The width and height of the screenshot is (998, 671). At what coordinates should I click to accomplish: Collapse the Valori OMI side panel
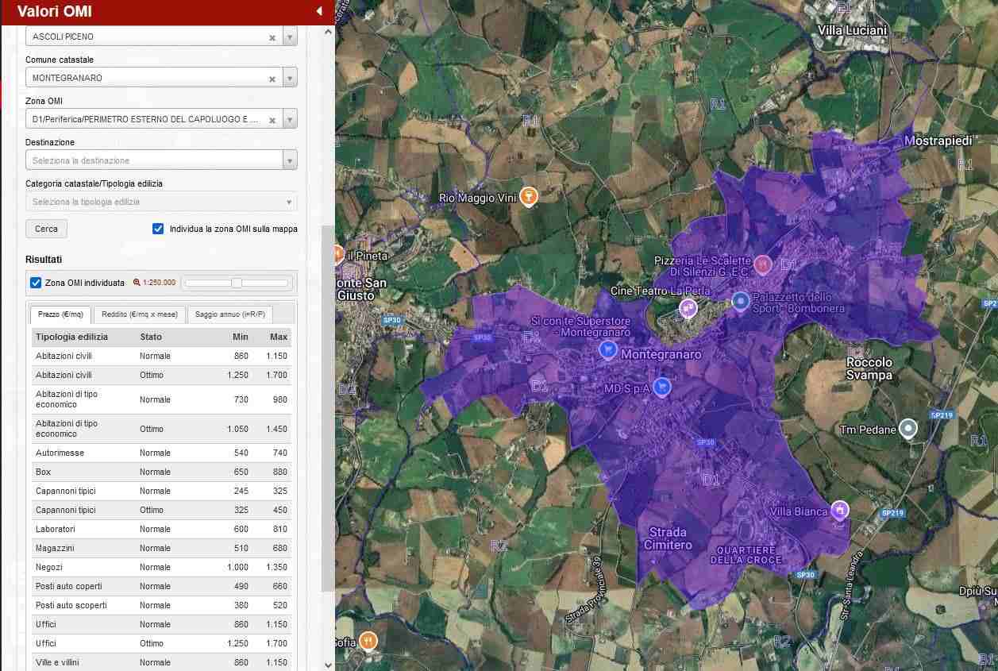(x=319, y=11)
